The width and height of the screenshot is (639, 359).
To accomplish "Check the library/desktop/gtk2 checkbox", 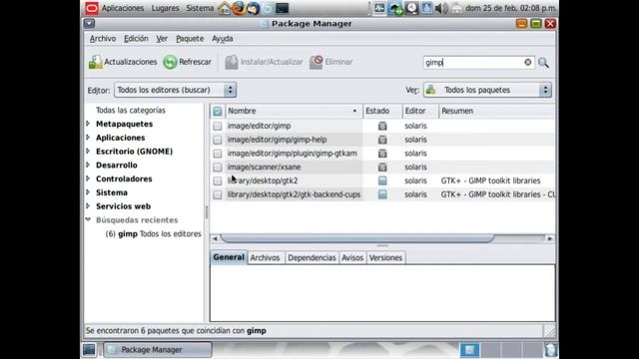I will [218, 180].
